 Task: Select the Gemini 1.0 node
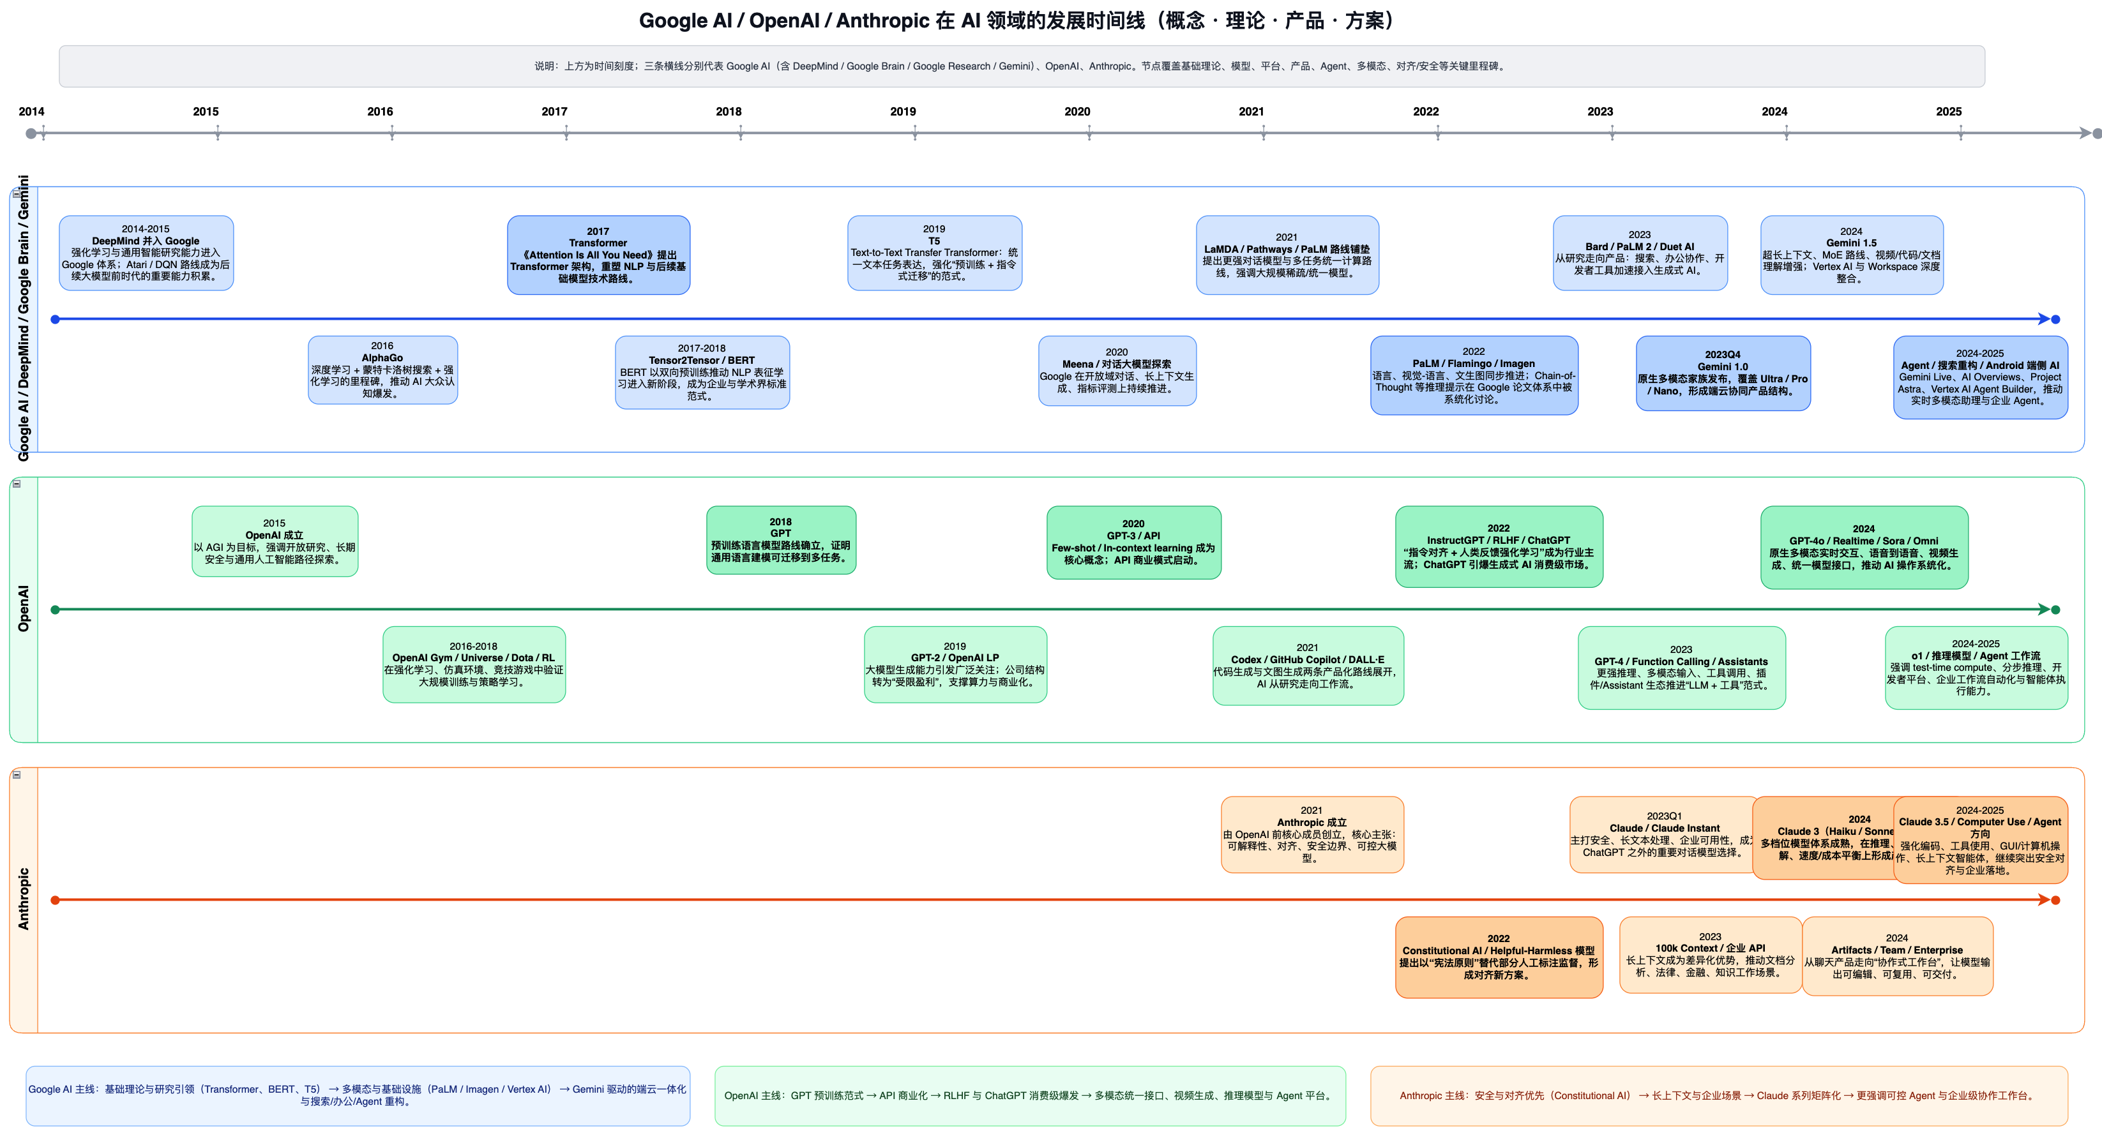coord(1723,373)
